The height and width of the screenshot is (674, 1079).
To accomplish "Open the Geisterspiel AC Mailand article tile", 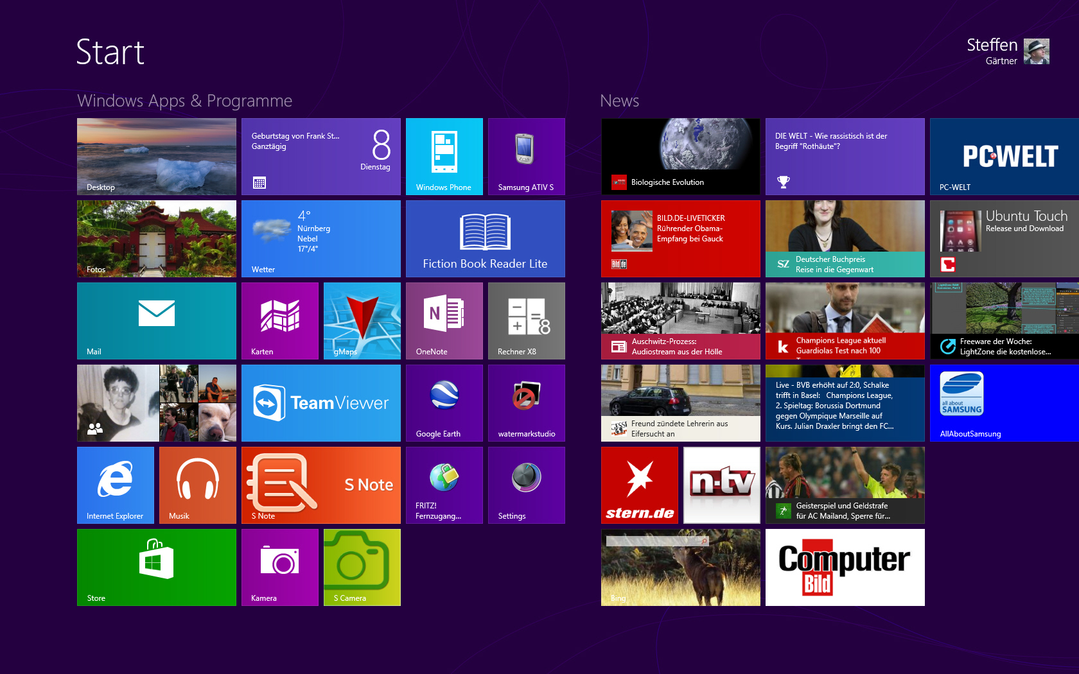I will (845, 485).
